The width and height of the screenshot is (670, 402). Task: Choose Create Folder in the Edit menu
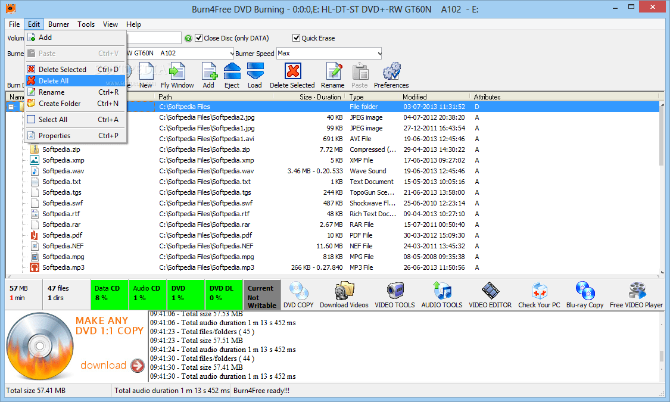point(76,104)
